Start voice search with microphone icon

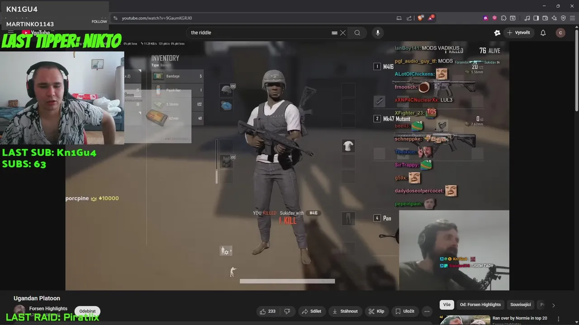tap(378, 32)
